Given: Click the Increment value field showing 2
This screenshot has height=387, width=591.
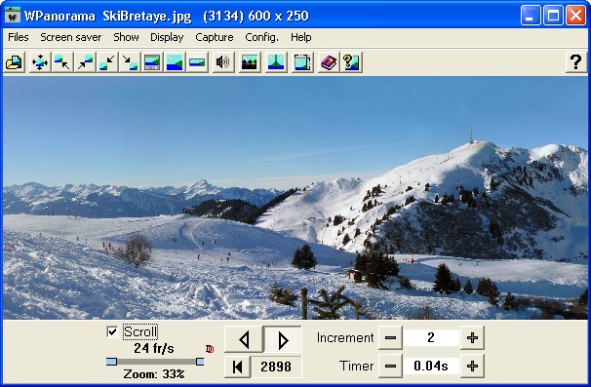Looking at the screenshot, I should [431, 337].
